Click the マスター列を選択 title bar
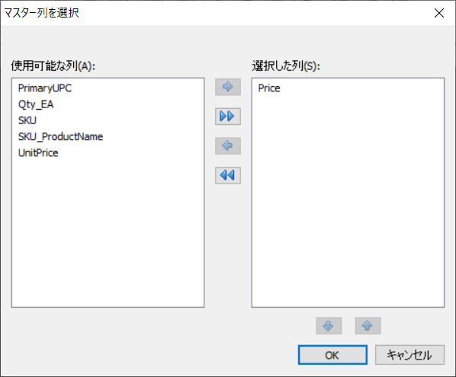Screen dimensions: 456x377 (204, 13)
